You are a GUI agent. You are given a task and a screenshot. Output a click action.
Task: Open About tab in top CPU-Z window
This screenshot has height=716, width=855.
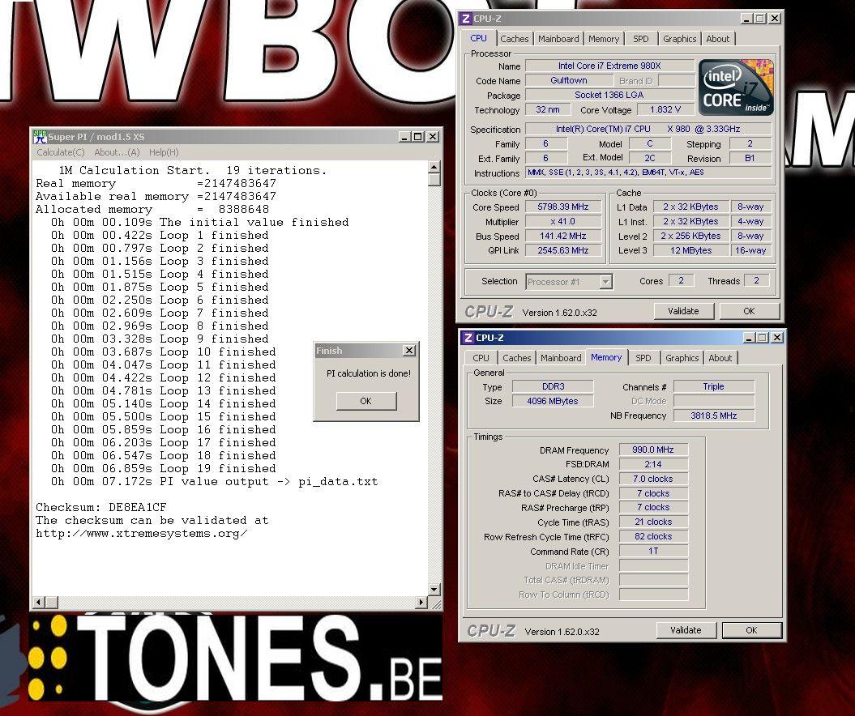pos(717,39)
